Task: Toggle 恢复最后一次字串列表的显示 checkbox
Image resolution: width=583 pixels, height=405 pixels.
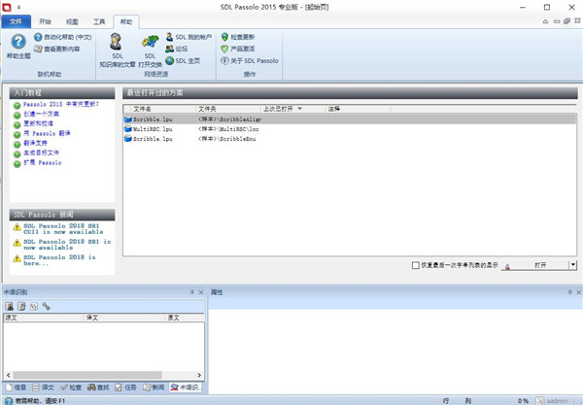Action: (415, 265)
